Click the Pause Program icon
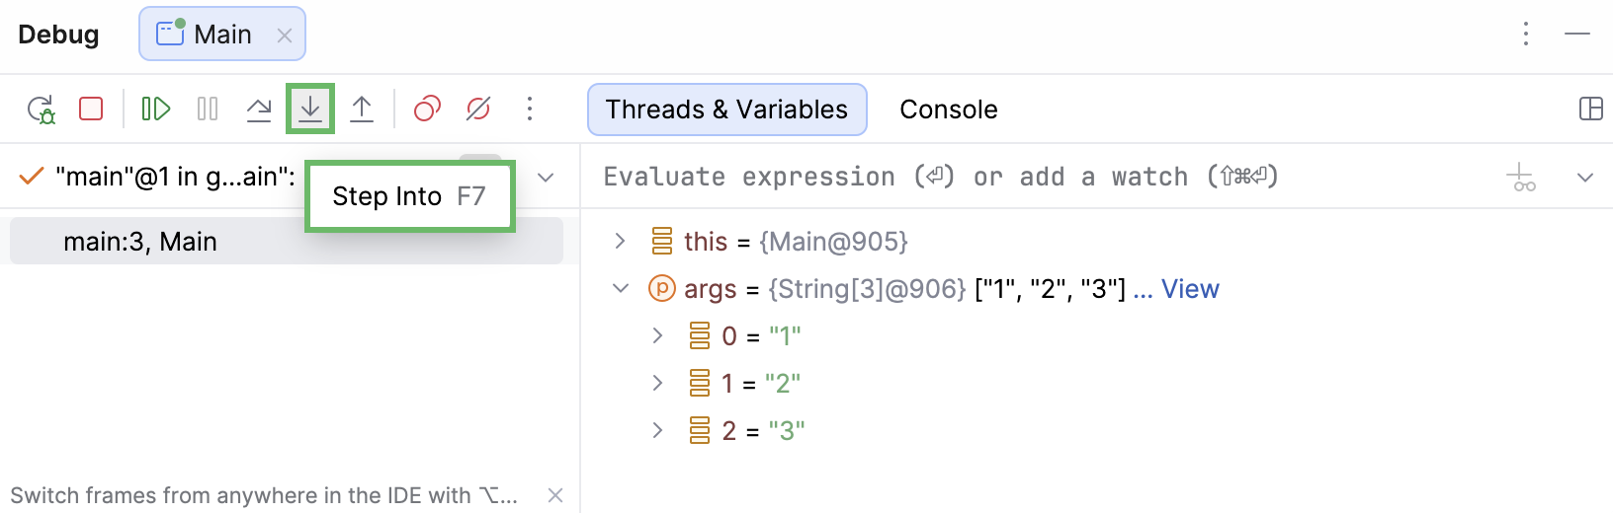This screenshot has height=513, width=1613. 208,109
